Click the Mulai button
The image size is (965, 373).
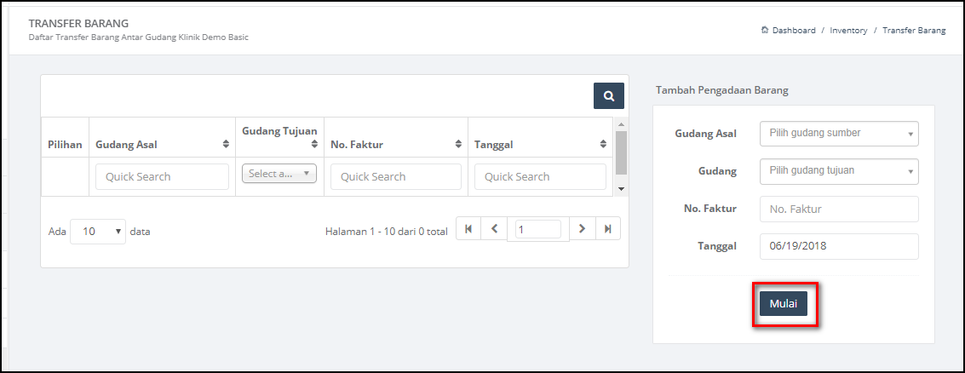point(784,304)
